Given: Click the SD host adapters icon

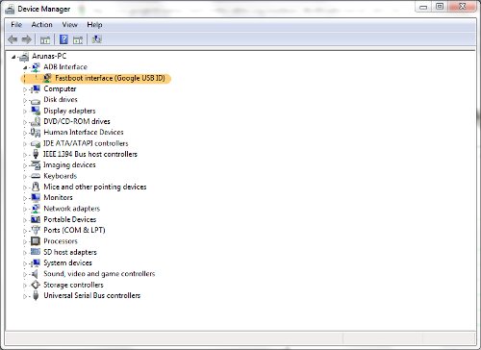Looking at the screenshot, I should (36, 252).
